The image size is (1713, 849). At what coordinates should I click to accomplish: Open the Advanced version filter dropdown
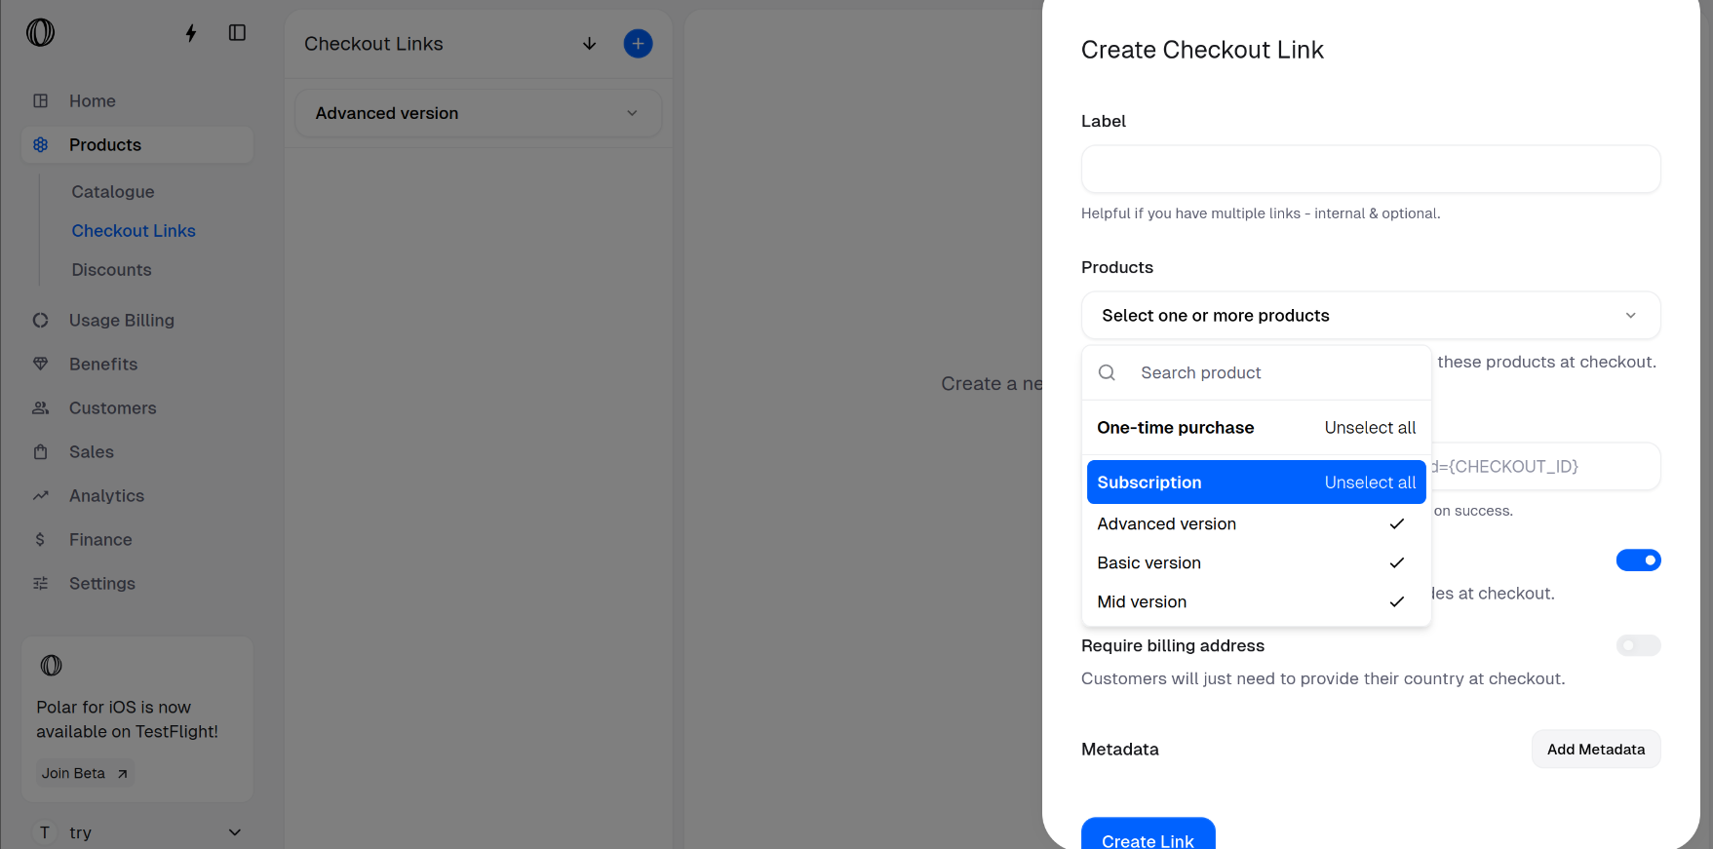pyautogui.click(x=478, y=113)
